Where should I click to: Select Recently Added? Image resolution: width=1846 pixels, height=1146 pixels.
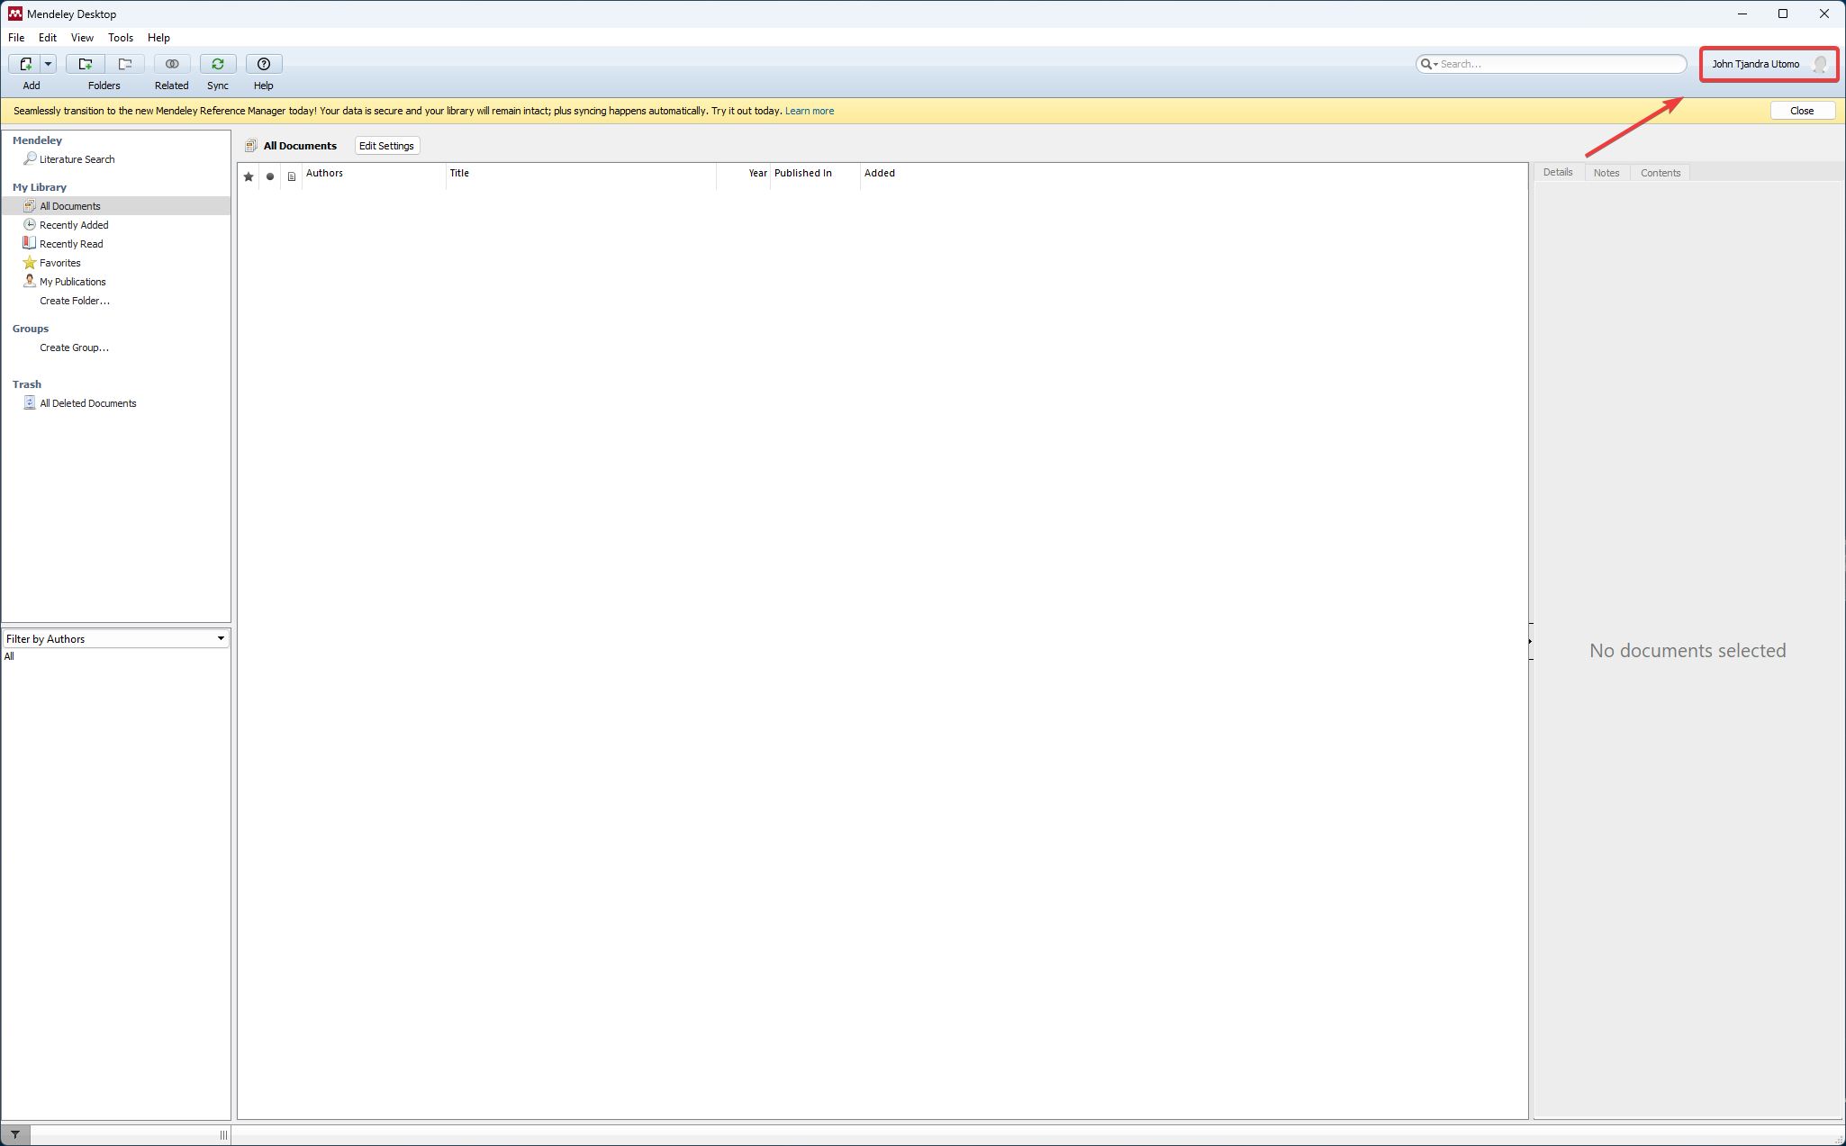coord(74,225)
